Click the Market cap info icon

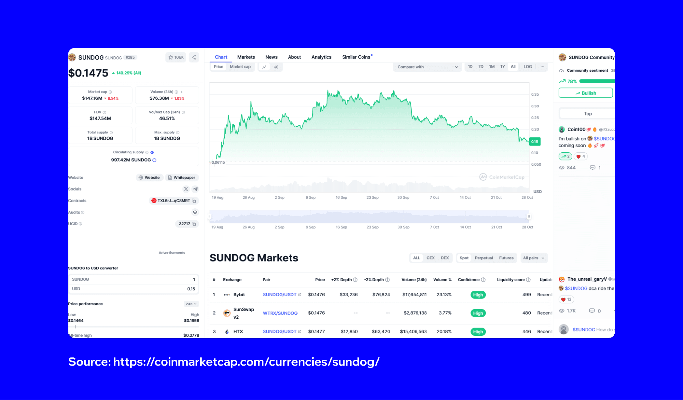pos(110,92)
